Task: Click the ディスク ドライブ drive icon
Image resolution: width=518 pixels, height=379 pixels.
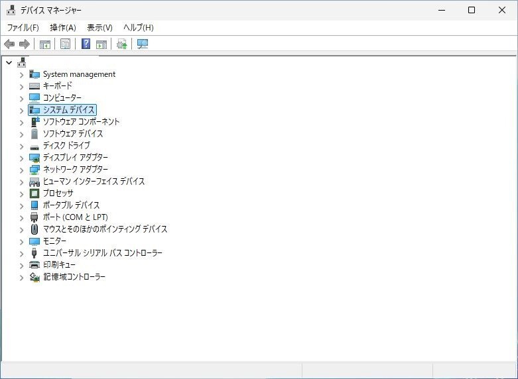Action: click(x=34, y=147)
